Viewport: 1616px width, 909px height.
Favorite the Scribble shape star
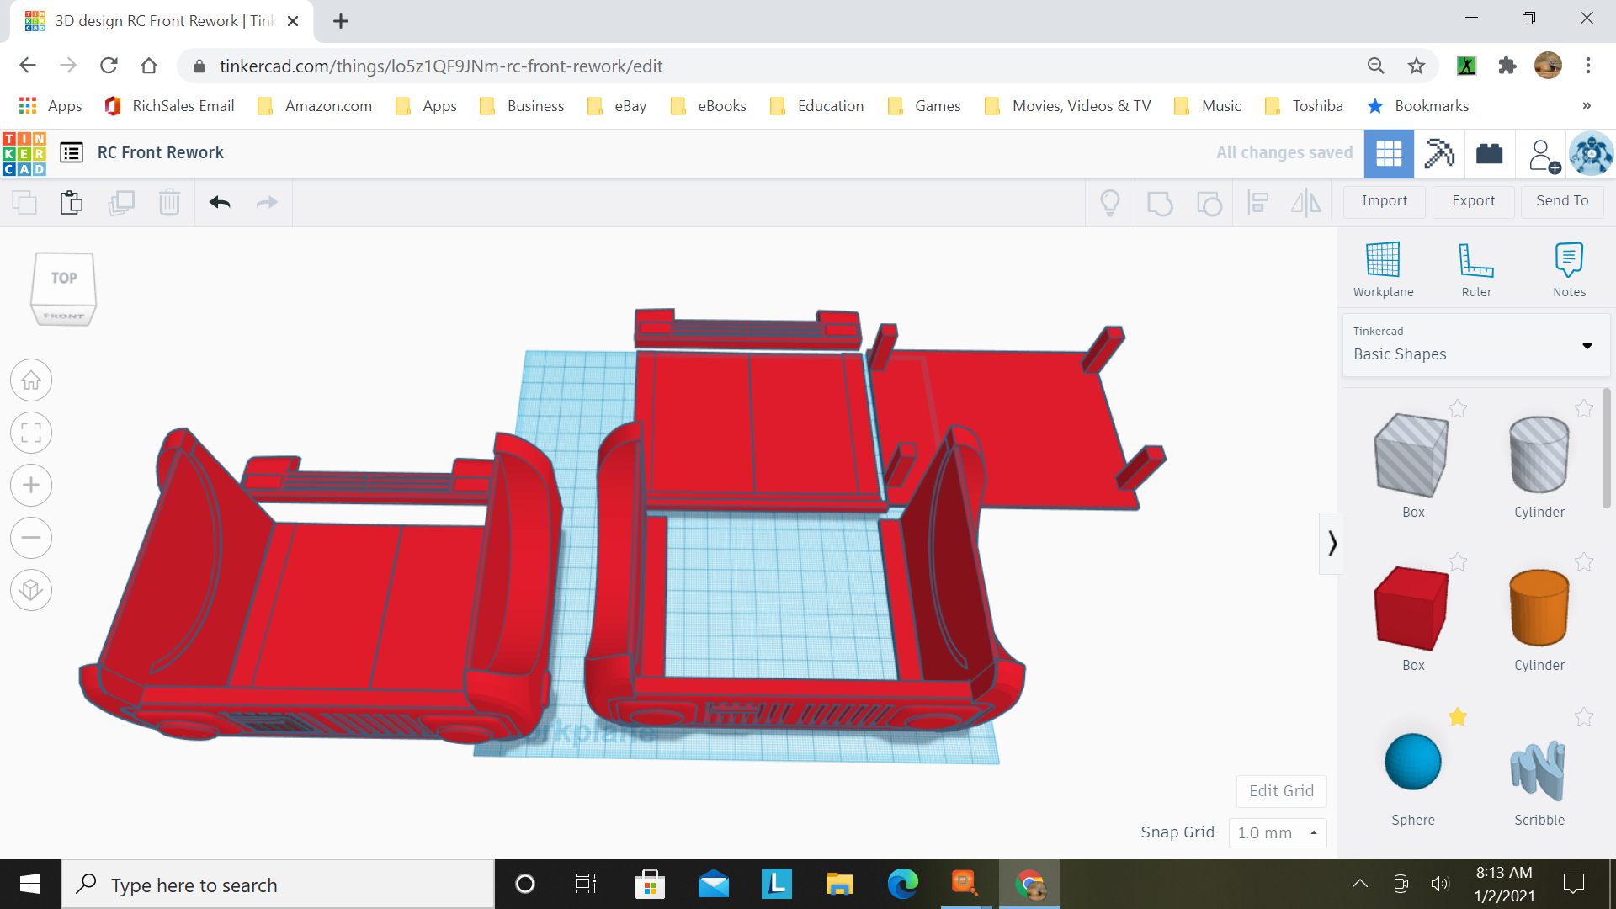(1584, 717)
